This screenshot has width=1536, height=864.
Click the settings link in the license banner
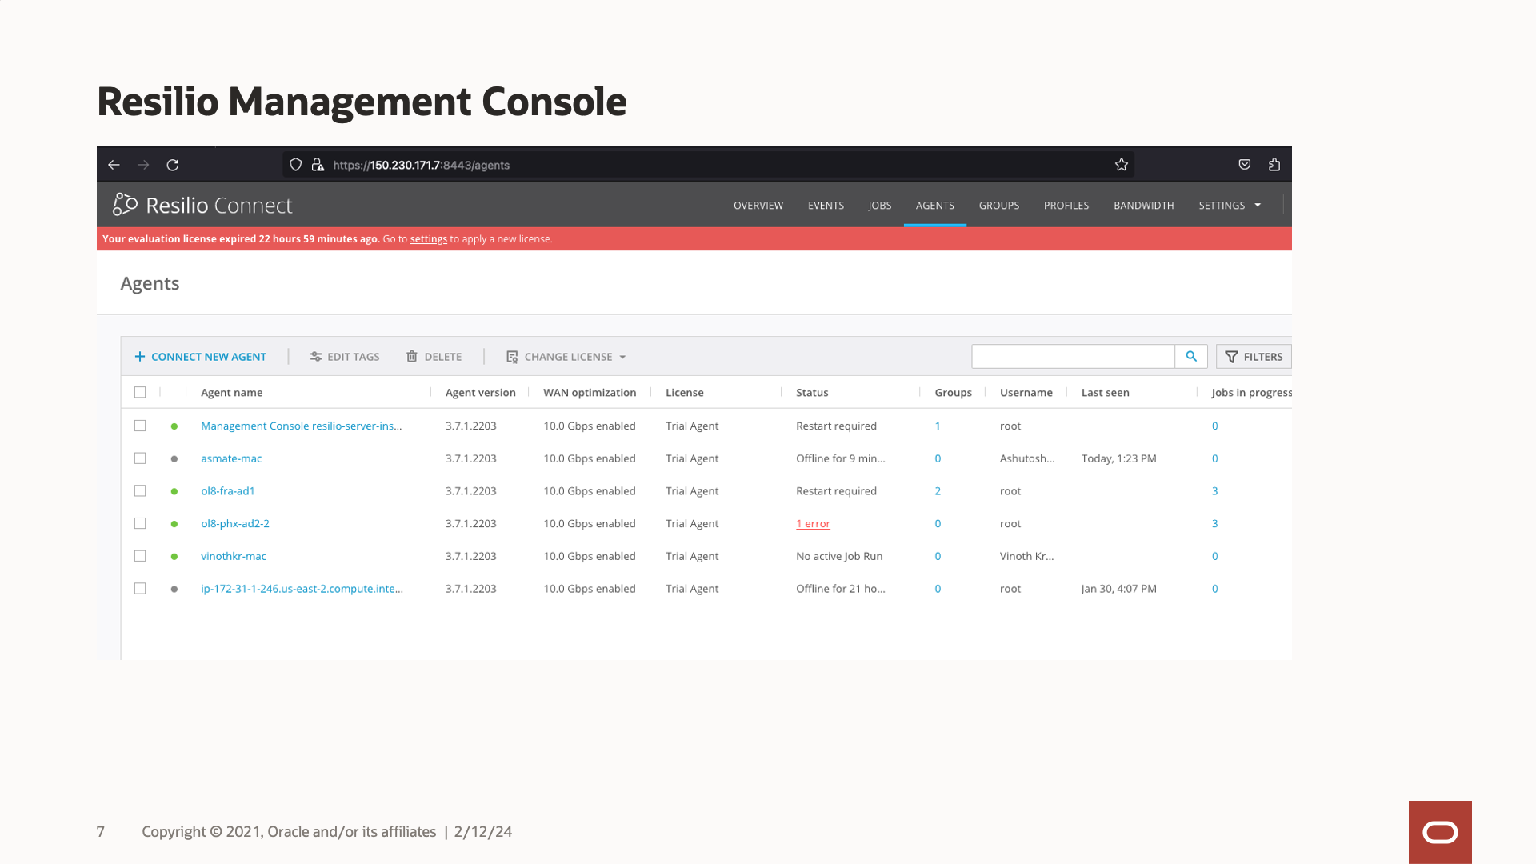coord(428,238)
